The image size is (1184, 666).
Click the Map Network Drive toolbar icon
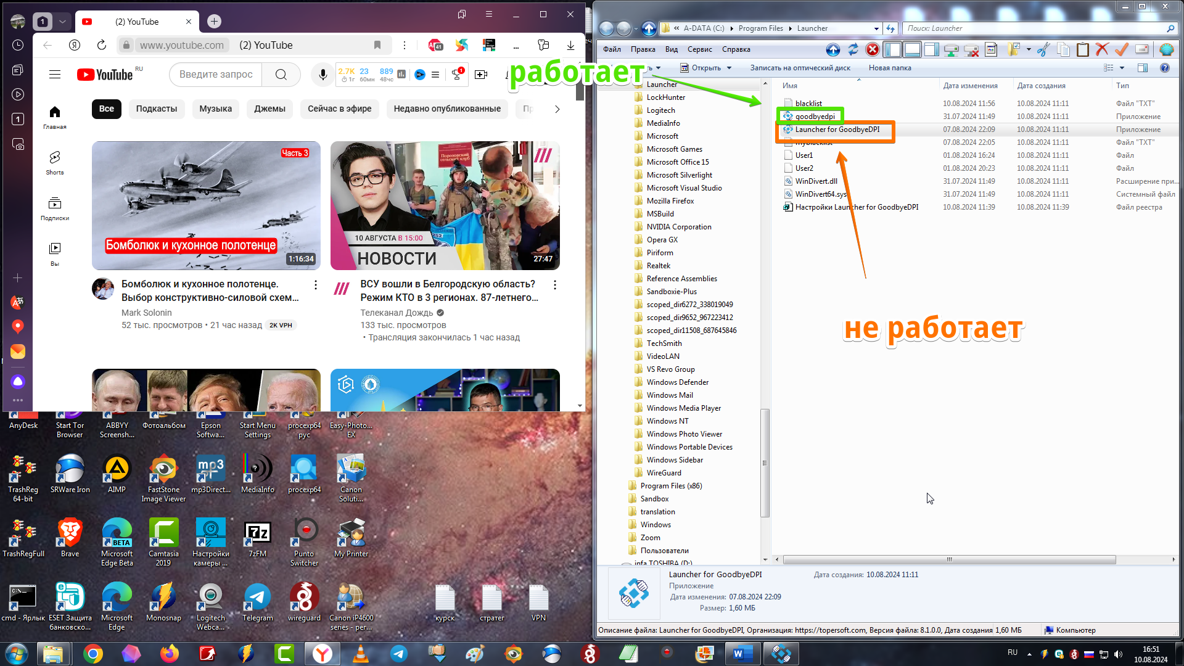[x=952, y=50]
